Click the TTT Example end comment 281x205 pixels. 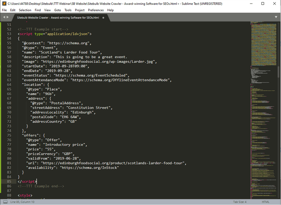(41, 186)
